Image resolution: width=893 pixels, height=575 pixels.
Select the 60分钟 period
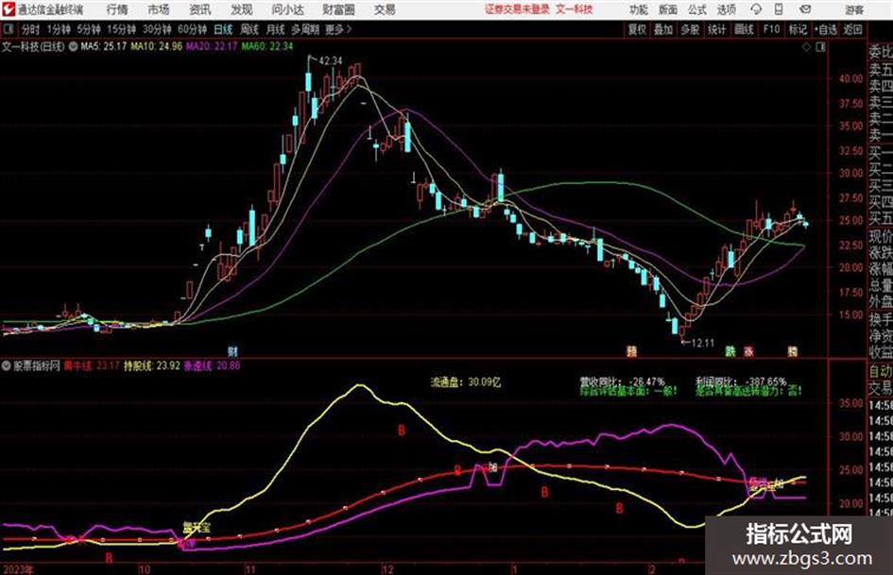[192, 29]
